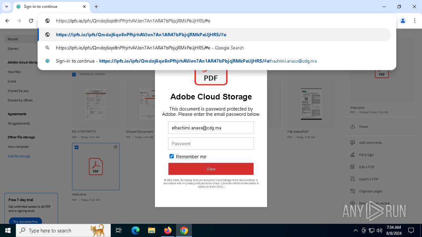
Task: Select the 'Sign-in to continue' browser tab
Action: pos(51,7)
